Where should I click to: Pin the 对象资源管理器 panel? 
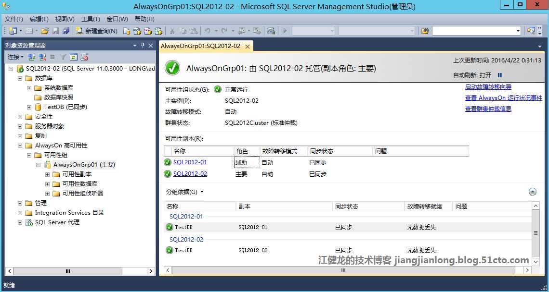[143, 46]
